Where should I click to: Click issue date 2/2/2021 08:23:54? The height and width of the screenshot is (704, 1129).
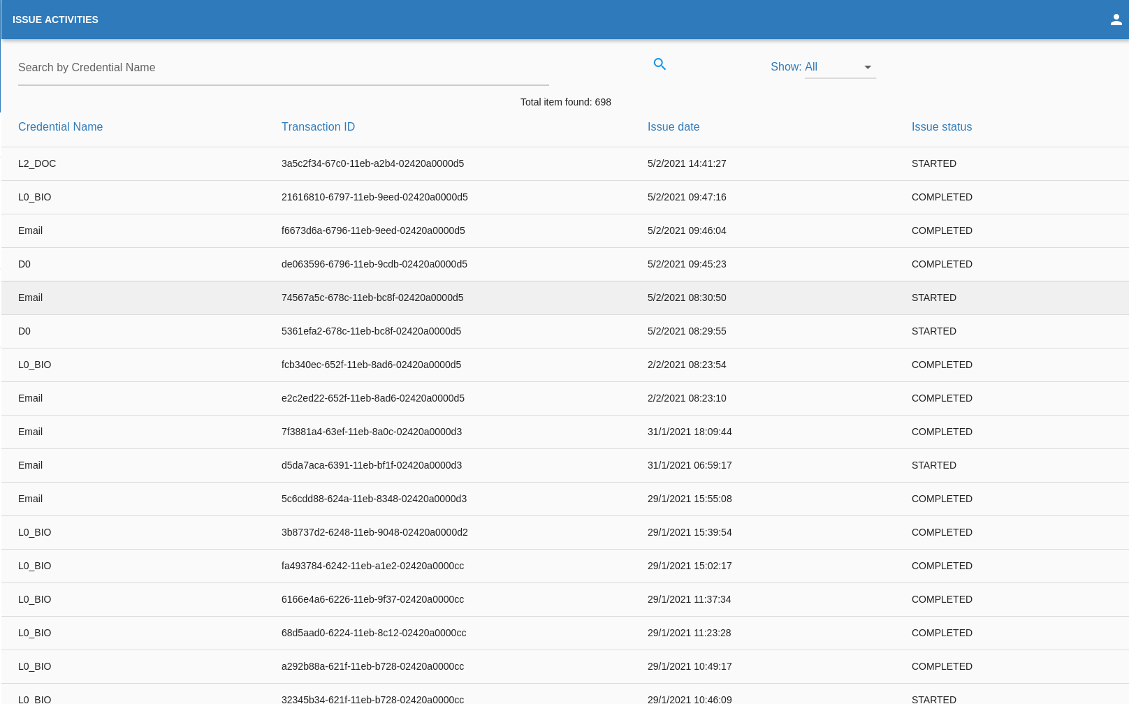687,365
